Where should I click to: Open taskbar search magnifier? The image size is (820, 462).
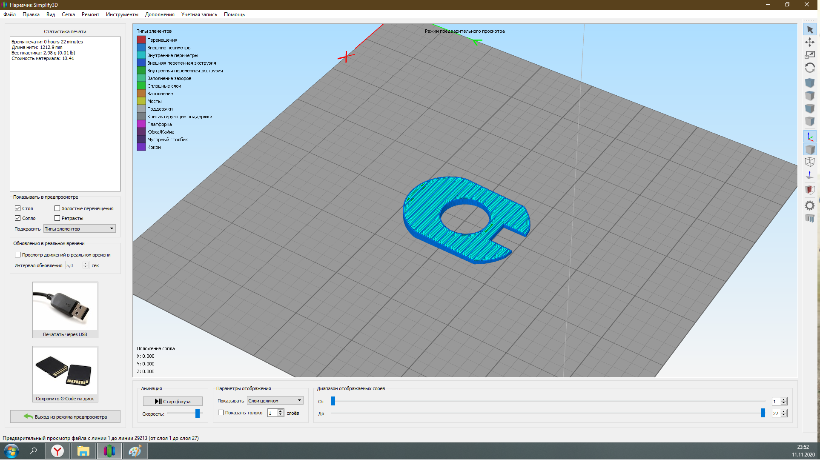(x=33, y=451)
